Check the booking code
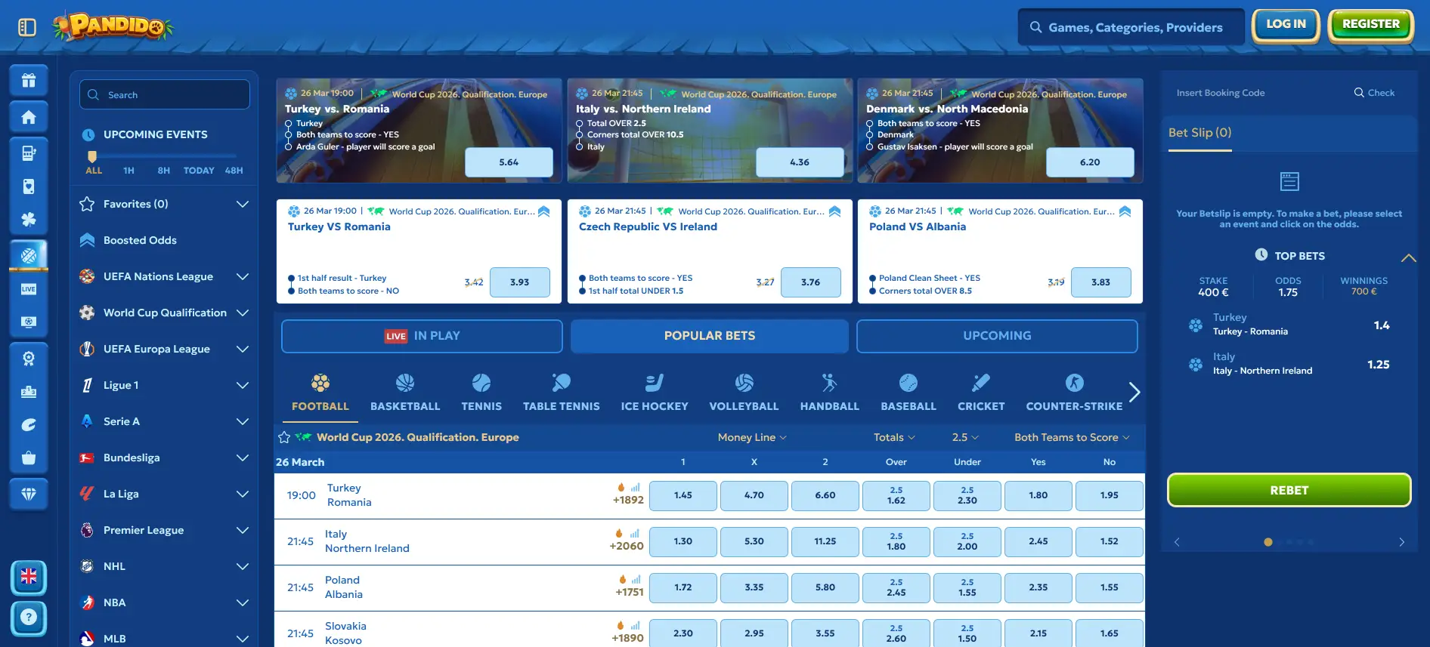Viewport: 1430px width, 647px height. (x=1374, y=93)
